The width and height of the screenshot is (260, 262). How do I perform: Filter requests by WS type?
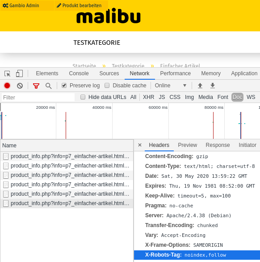(251, 97)
